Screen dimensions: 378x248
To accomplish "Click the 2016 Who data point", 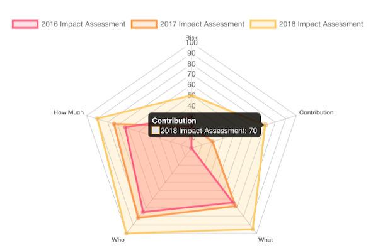I will [143, 212].
